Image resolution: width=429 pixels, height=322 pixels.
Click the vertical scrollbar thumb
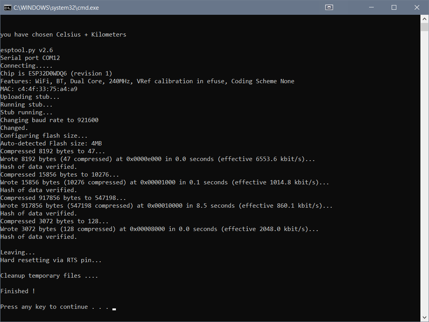424,27
